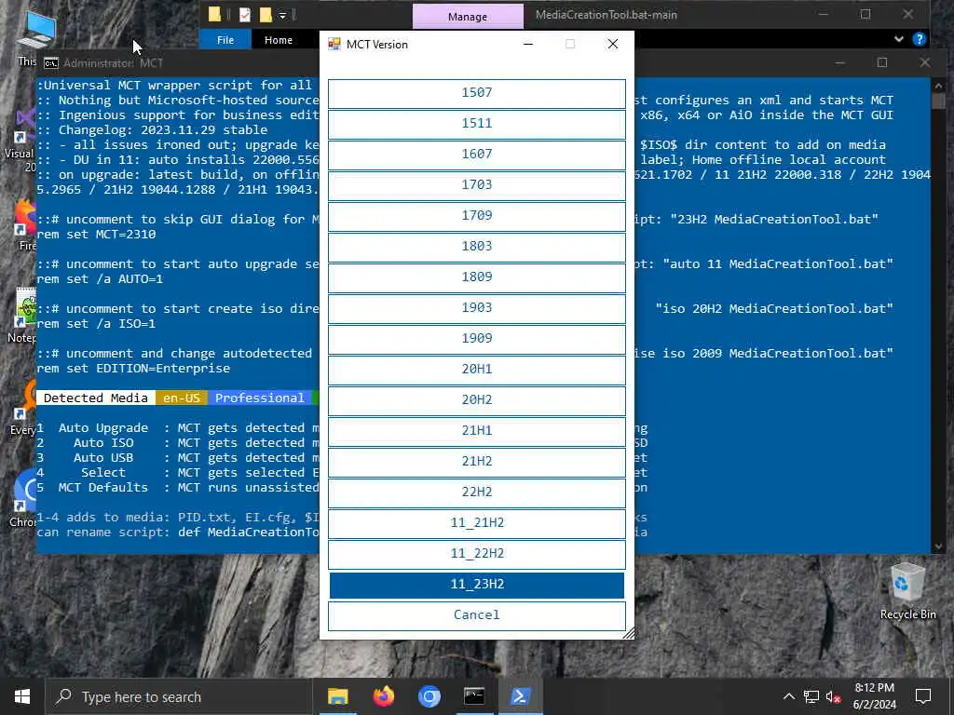The width and height of the screenshot is (954, 715).
Task: Select the 1809 version entry
Action: pyautogui.click(x=476, y=277)
